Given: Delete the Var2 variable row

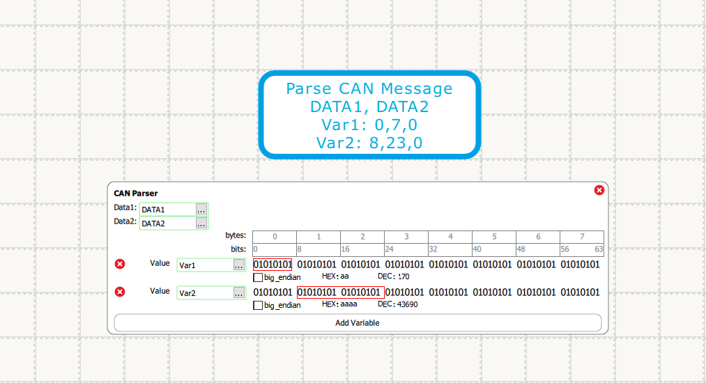Looking at the screenshot, I should pos(120,292).
